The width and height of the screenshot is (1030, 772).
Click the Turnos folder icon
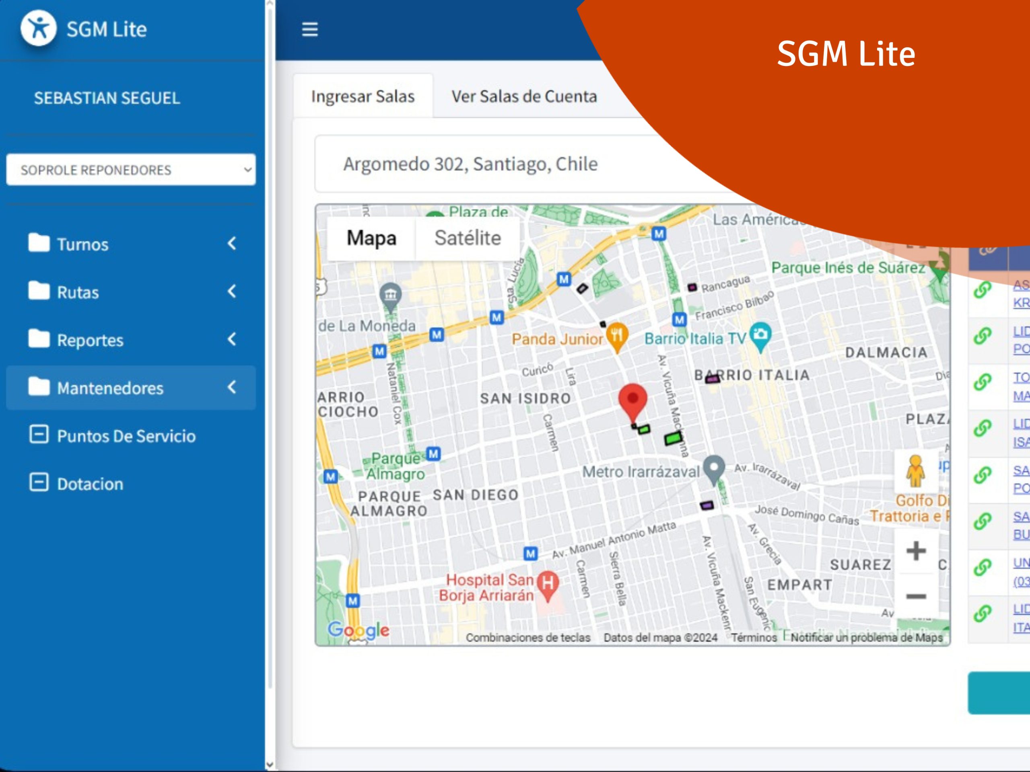click(x=39, y=242)
